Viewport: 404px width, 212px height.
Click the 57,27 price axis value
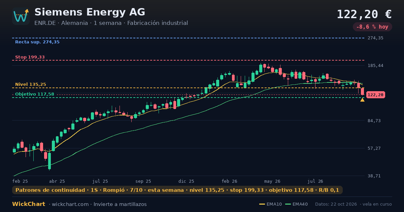(x=374, y=148)
